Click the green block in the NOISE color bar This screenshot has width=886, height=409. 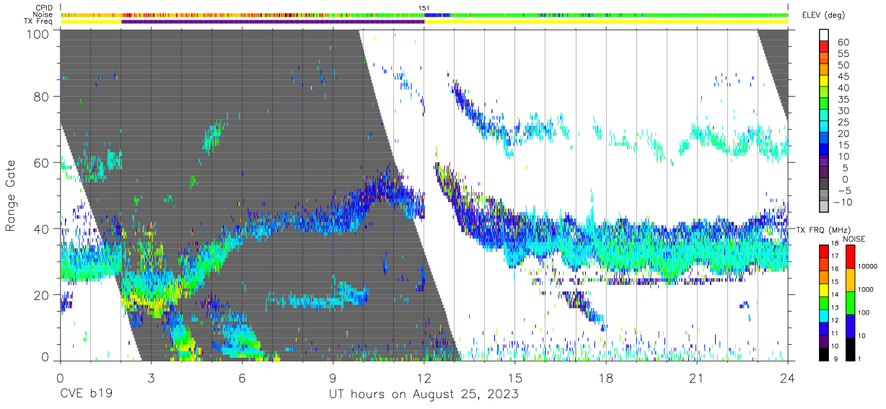coord(851,302)
